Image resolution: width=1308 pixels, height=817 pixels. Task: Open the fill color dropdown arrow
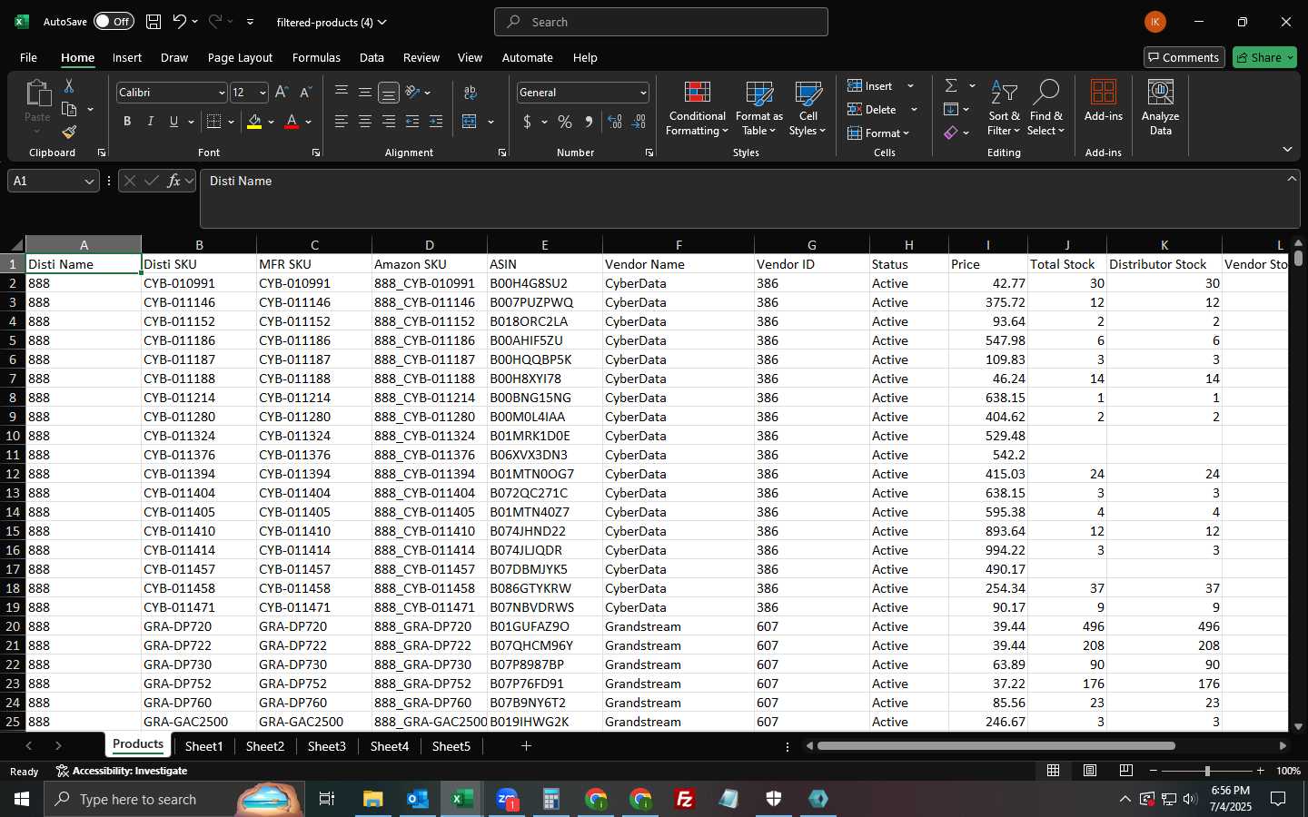(271, 122)
